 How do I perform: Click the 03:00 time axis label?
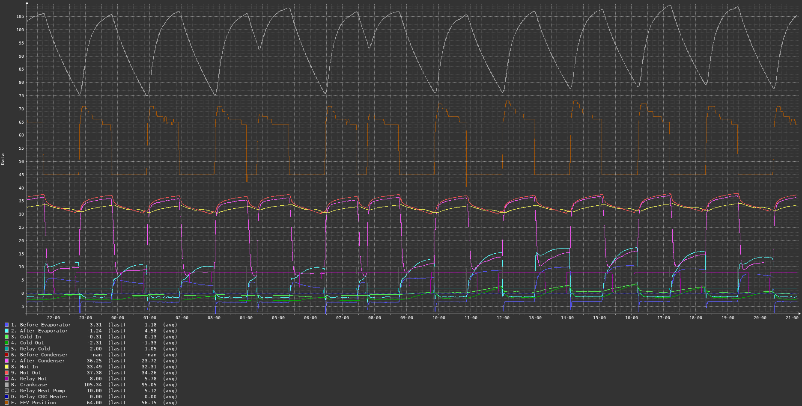click(214, 318)
